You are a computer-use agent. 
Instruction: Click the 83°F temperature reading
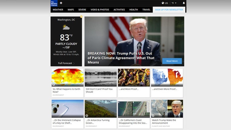coord(66,37)
